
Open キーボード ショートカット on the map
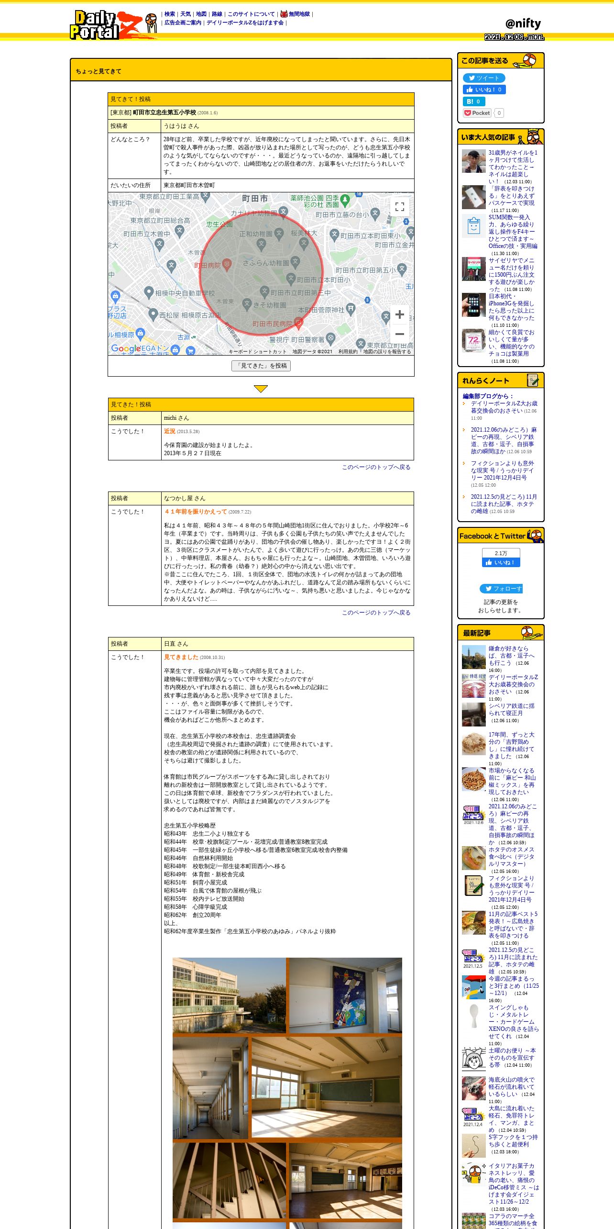tap(257, 351)
